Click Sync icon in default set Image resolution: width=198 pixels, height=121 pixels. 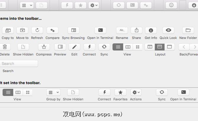162,92
